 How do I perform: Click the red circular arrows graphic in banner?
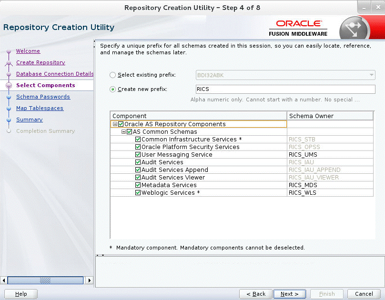(x=354, y=27)
